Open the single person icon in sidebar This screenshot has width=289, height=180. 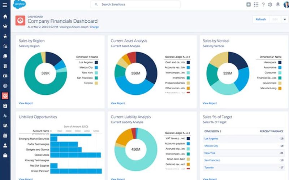point(5,145)
